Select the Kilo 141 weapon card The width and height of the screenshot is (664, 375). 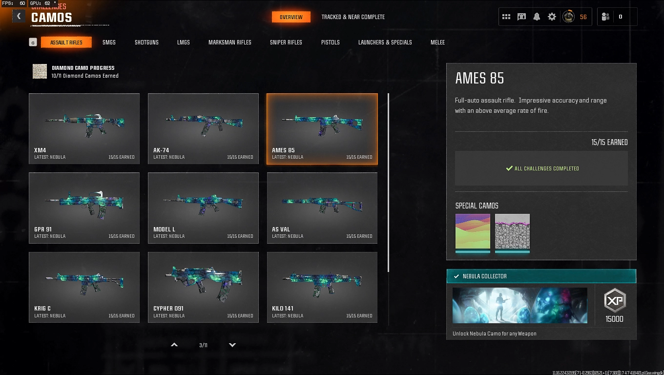coord(322,287)
